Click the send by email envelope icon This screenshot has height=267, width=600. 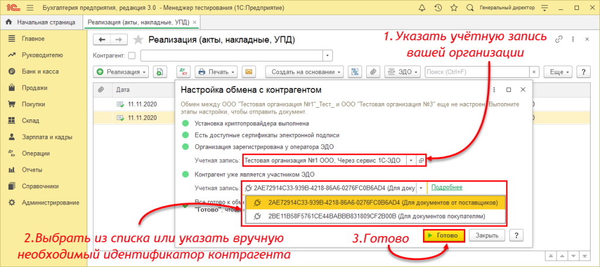coord(248,72)
